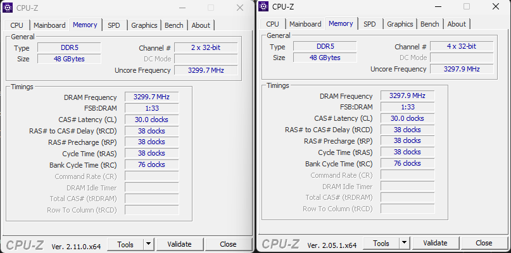
Task: Click 30.0 clocks CAS latency in right window
Action: (x=407, y=118)
